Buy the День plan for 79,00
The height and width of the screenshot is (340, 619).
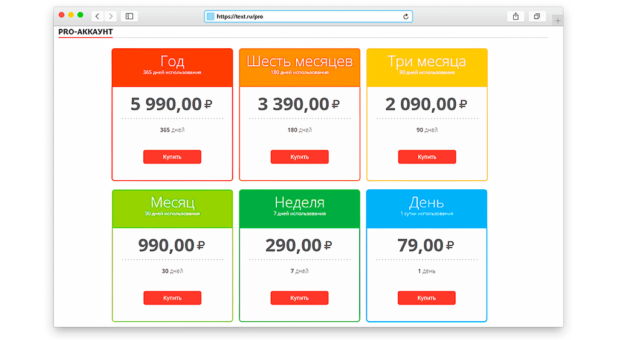tap(427, 298)
